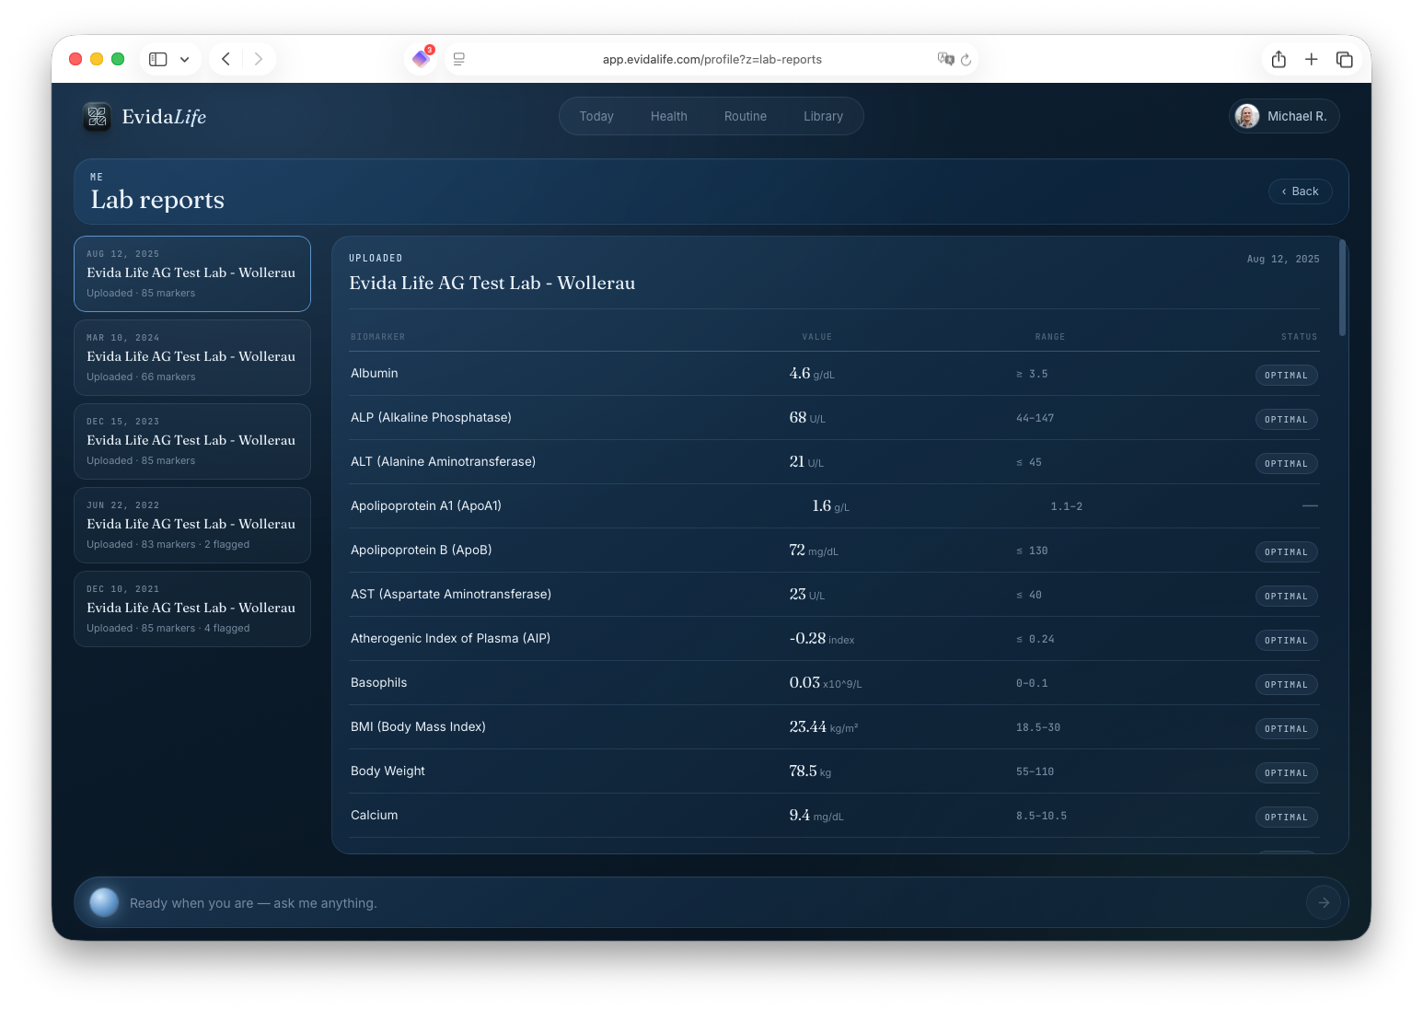Open the Dec 10, 2021 lab report card
The height and width of the screenshot is (1009, 1423).
click(192, 609)
